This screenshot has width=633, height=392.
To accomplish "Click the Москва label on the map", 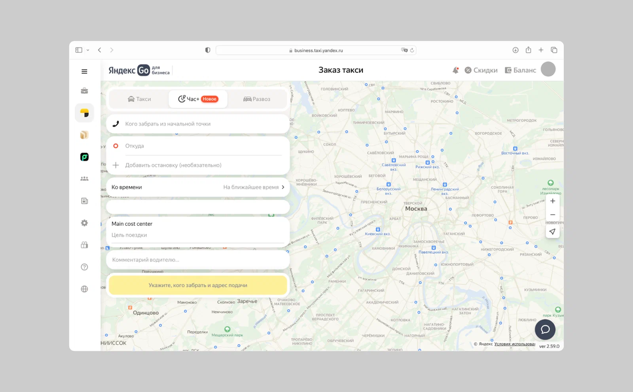I will tap(416, 209).
